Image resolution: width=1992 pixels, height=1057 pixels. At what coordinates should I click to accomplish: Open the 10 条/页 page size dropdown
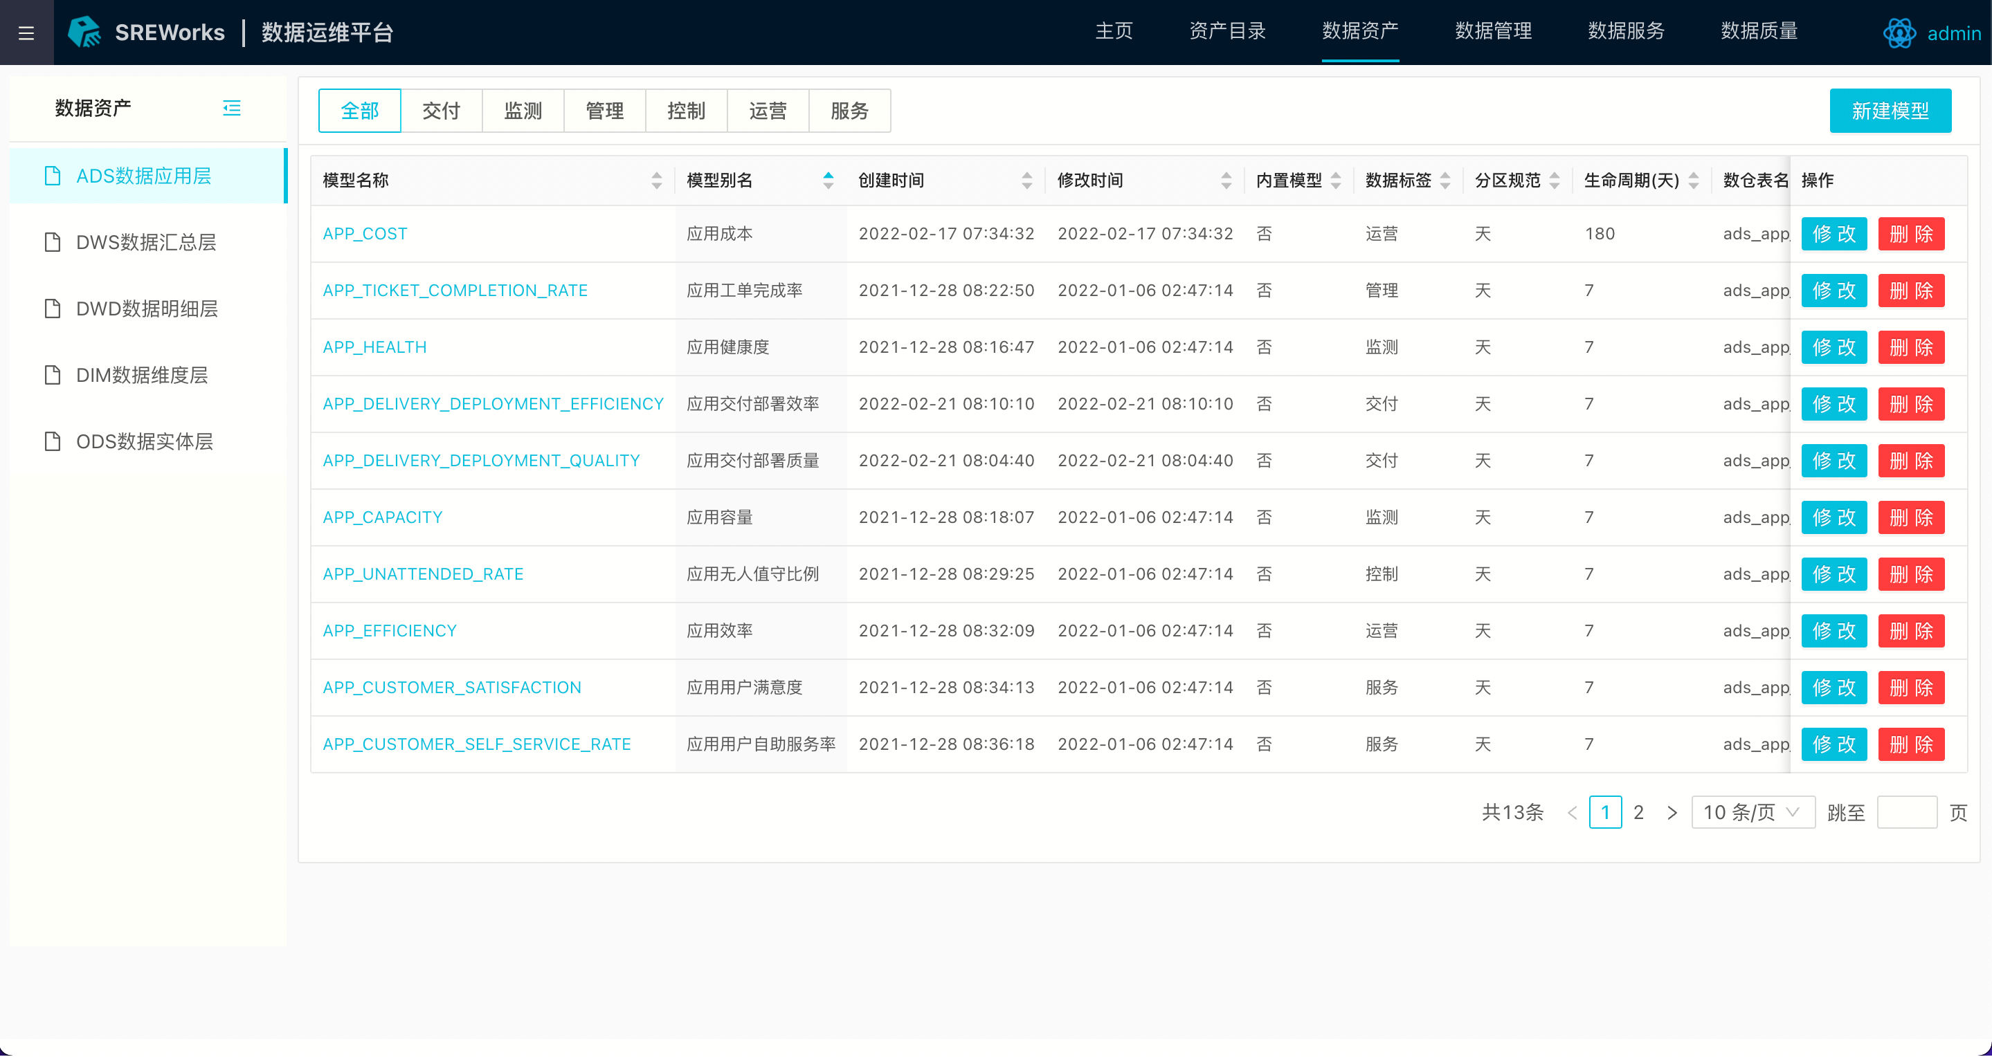click(1753, 813)
